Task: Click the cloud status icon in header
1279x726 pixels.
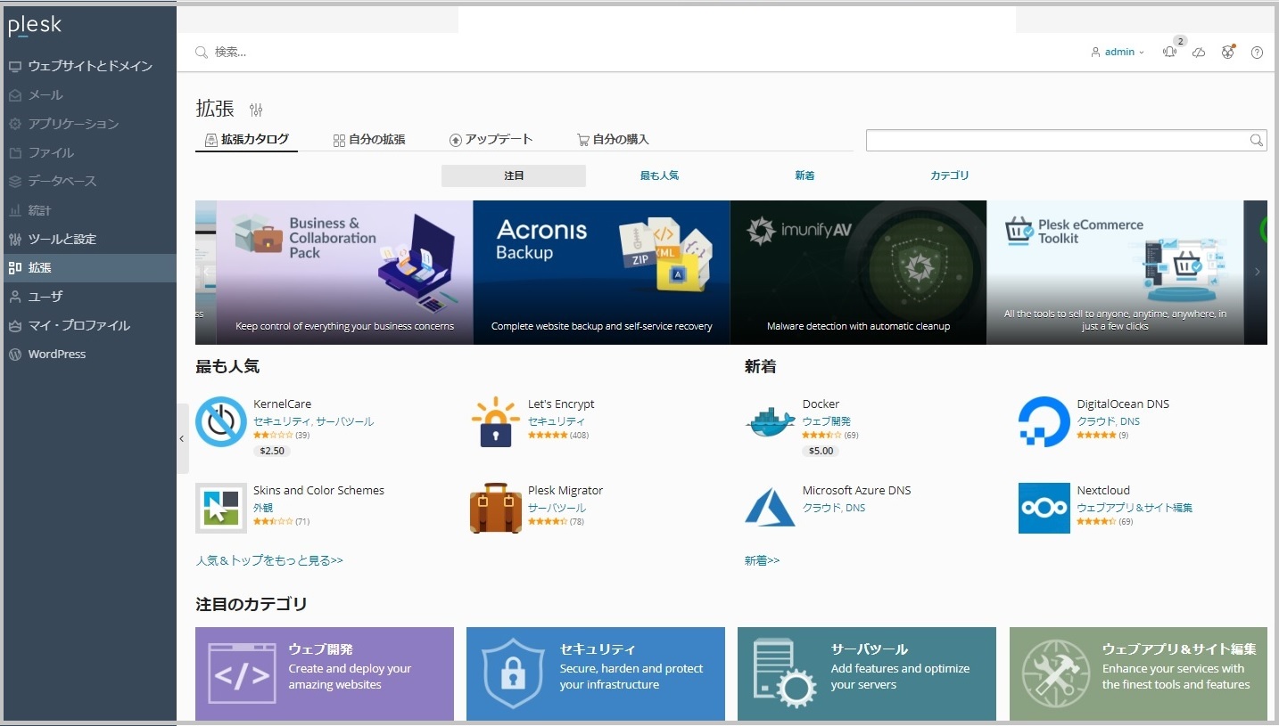Action: pyautogui.click(x=1199, y=52)
